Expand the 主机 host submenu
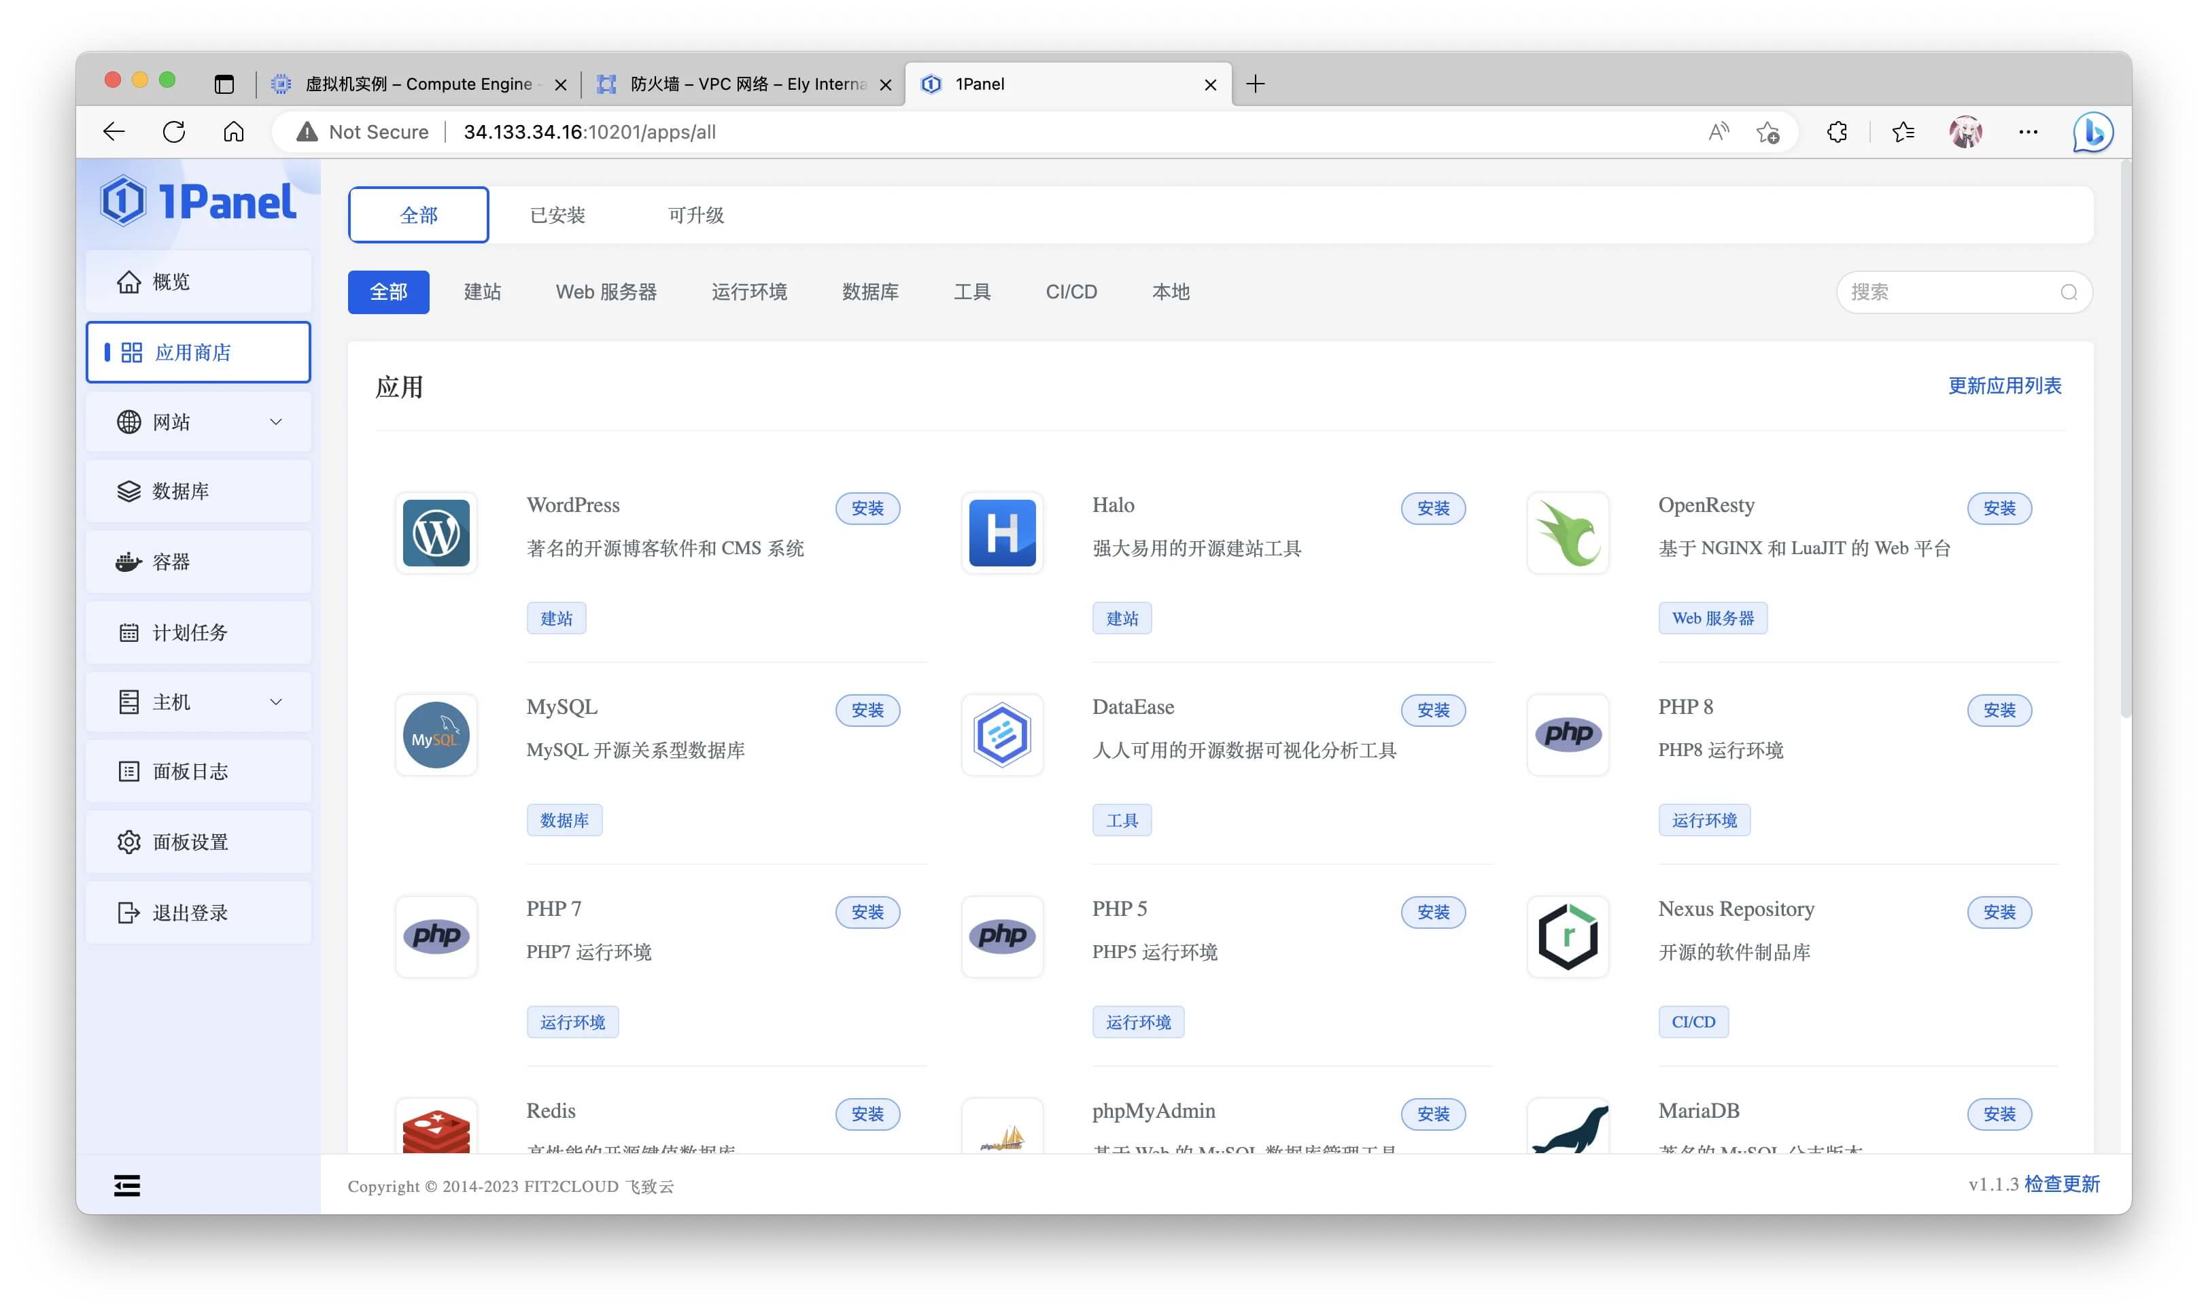Screen dimensions: 2208x1315 point(198,702)
